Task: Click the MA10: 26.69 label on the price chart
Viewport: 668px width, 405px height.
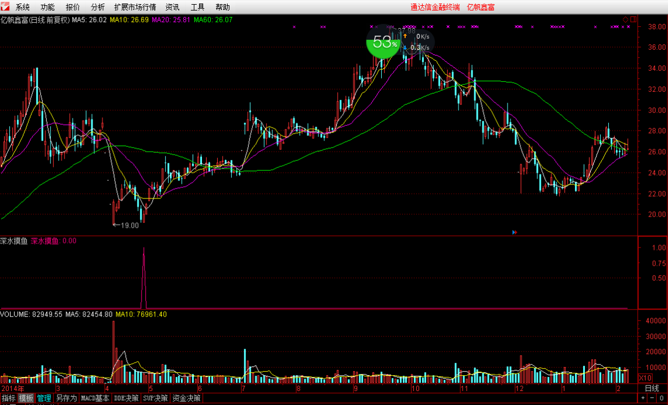Action: point(129,19)
